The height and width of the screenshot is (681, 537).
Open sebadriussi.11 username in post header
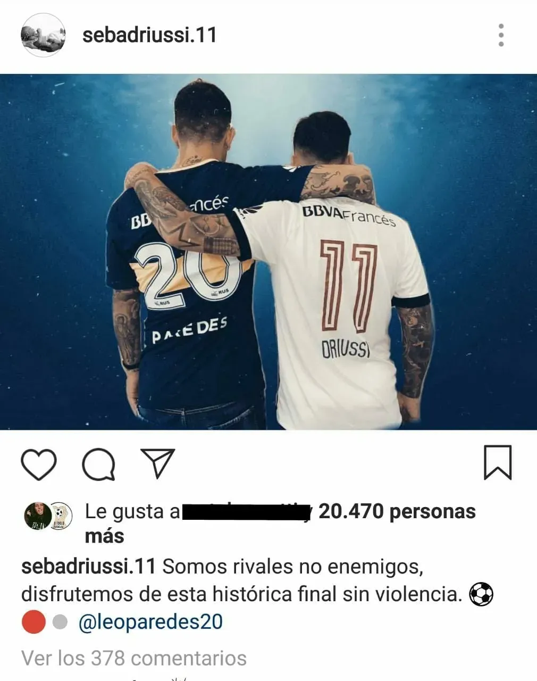149,35
